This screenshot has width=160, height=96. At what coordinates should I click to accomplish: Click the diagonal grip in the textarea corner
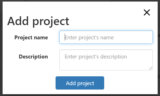pyautogui.click(x=150, y=68)
